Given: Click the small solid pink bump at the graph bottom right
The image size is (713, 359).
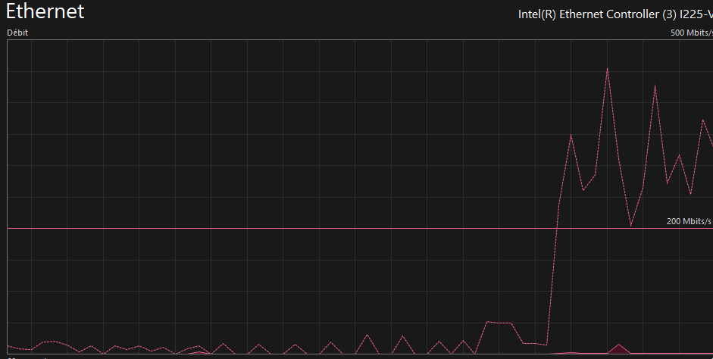Looking at the screenshot, I should [619, 348].
